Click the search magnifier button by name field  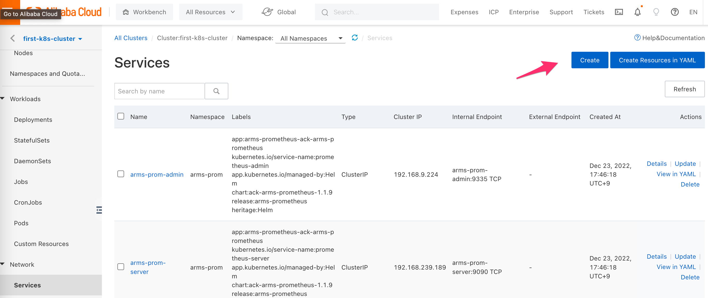pyautogui.click(x=216, y=91)
